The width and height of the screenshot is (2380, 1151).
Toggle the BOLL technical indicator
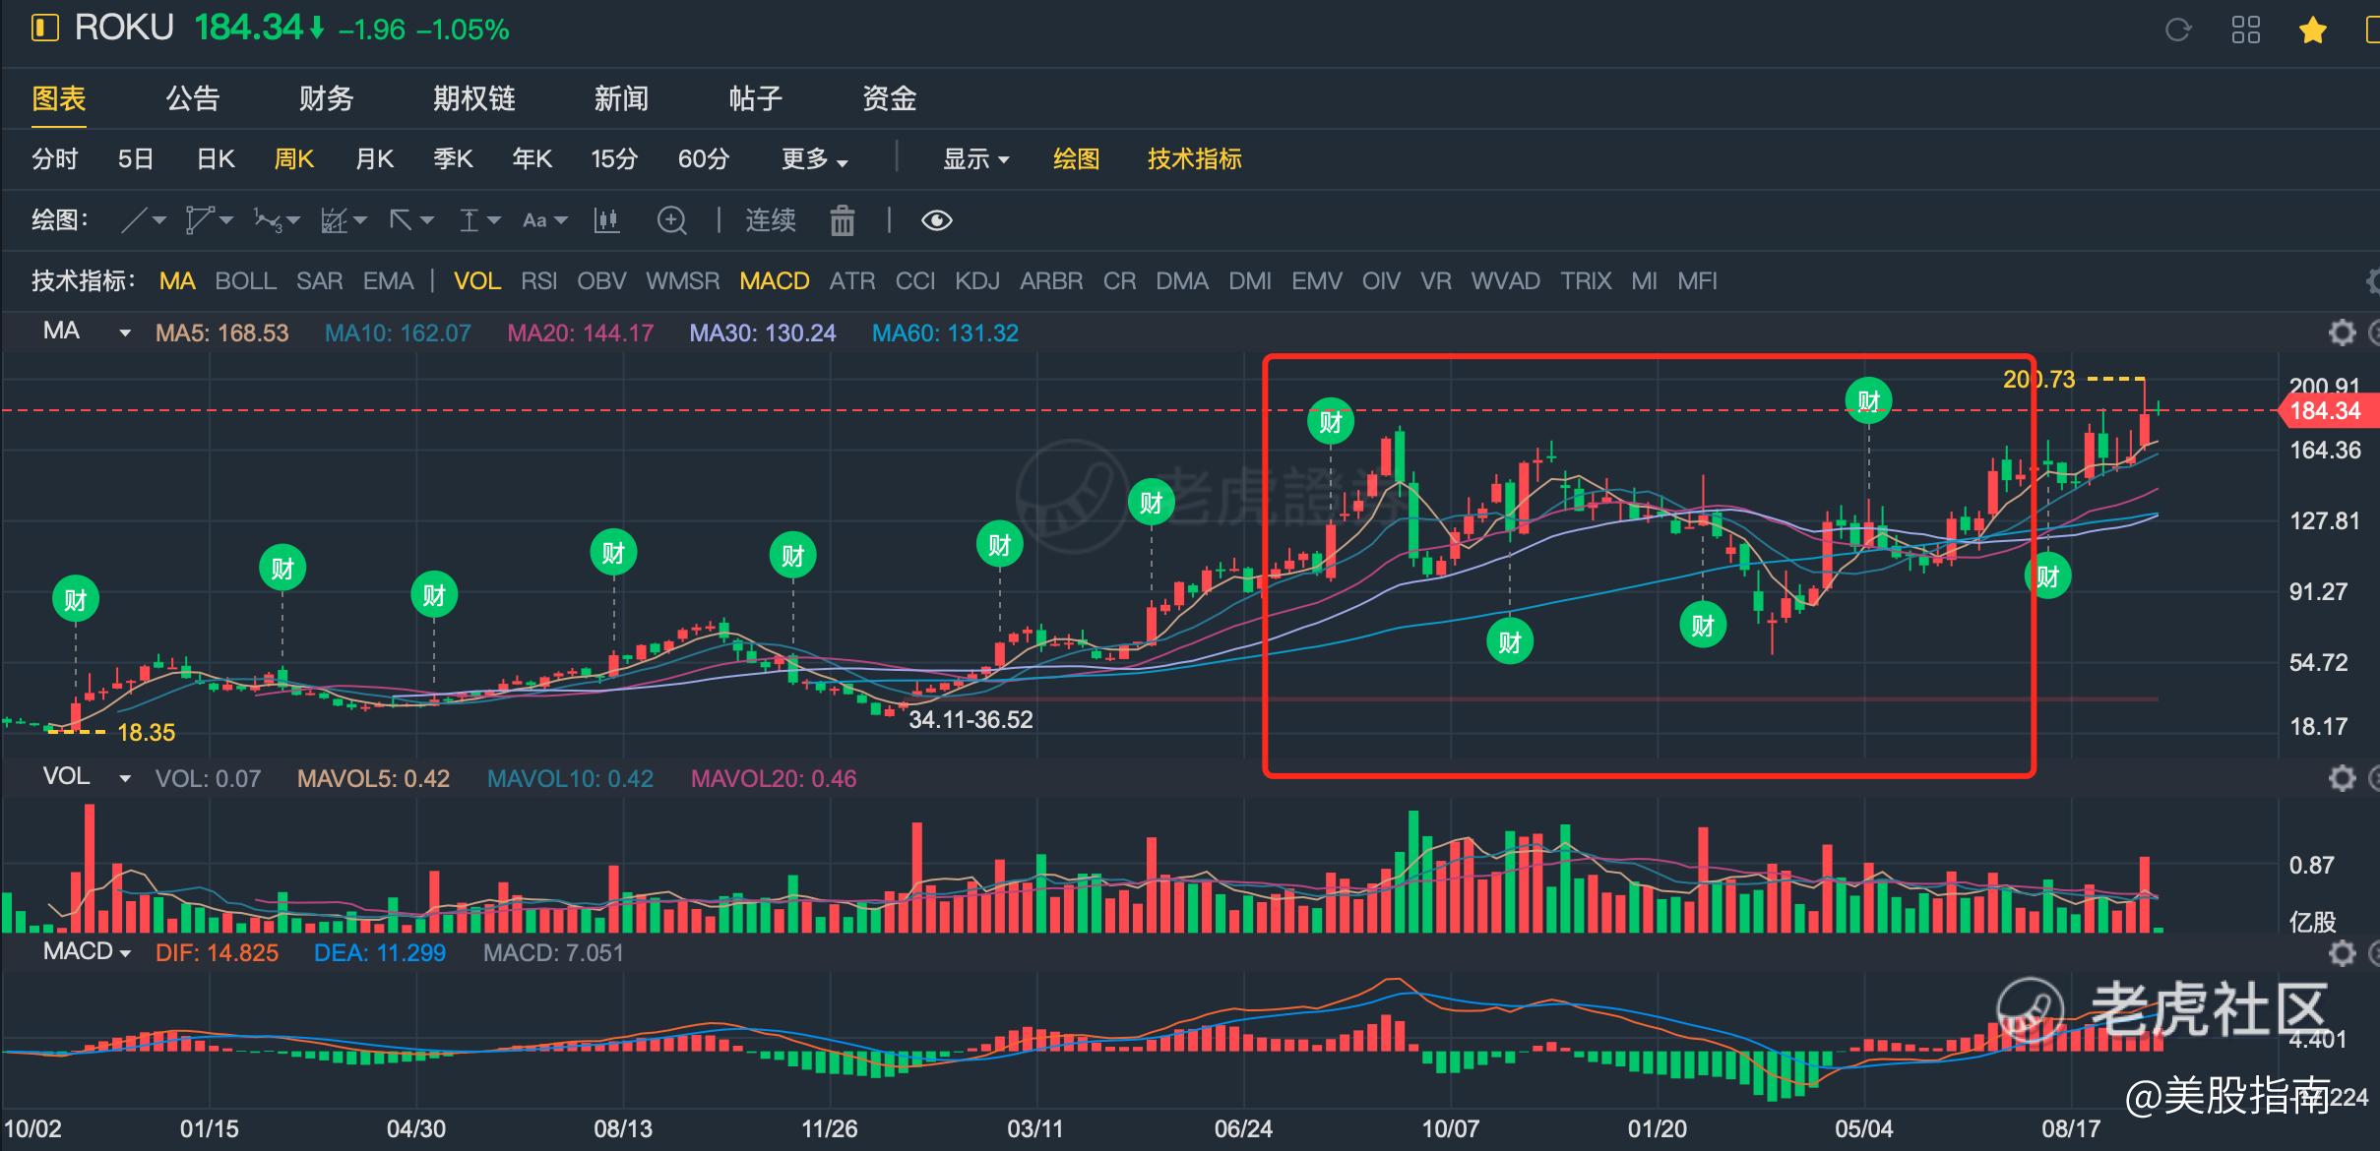(245, 281)
